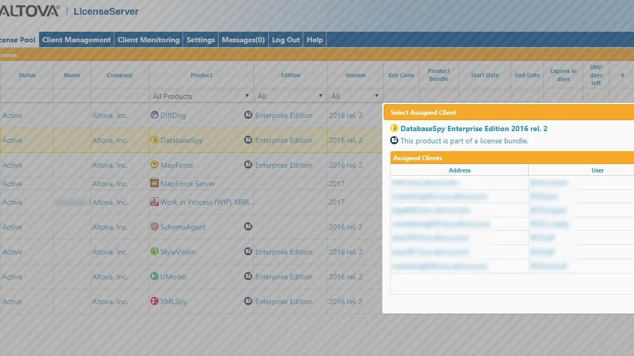Open the Version filter dropdown
Image resolution: width=634 pixels, height=356 pixels.
click(x=355, y=96)
